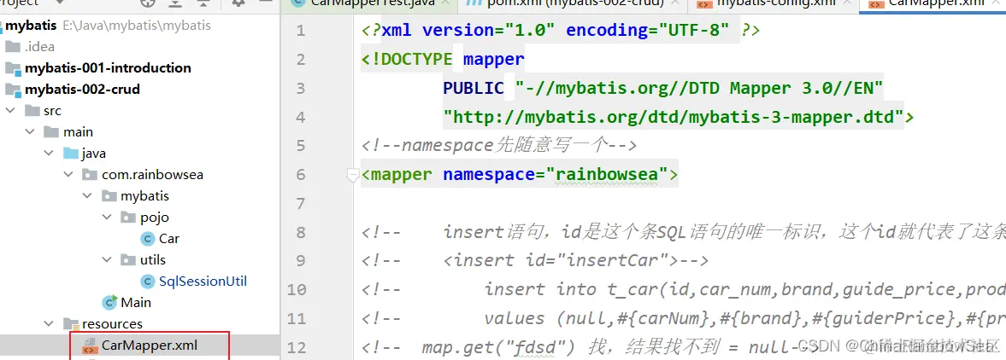The height and width of the screenshot is (360, 1006).
Task: Click the blue java source folder icon
Action: [x=71, y=154]
